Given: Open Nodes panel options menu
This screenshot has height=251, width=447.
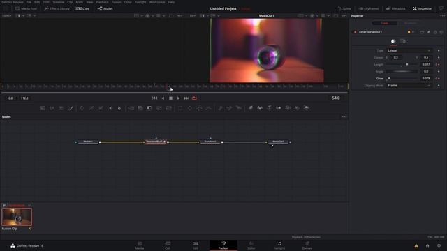Looking at the screenshot, I should click(344, 117).
